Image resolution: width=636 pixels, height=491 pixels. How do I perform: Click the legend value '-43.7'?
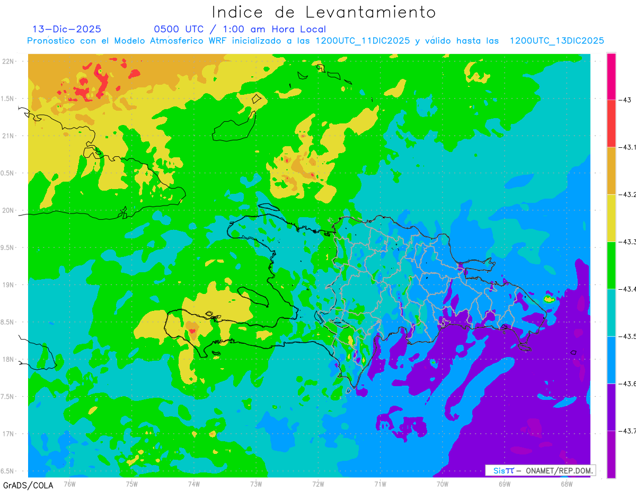coord(627,431)
